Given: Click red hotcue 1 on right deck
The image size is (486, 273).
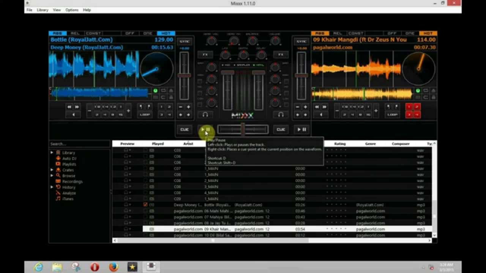Looking at the screenshot, I should click(409, 107).
